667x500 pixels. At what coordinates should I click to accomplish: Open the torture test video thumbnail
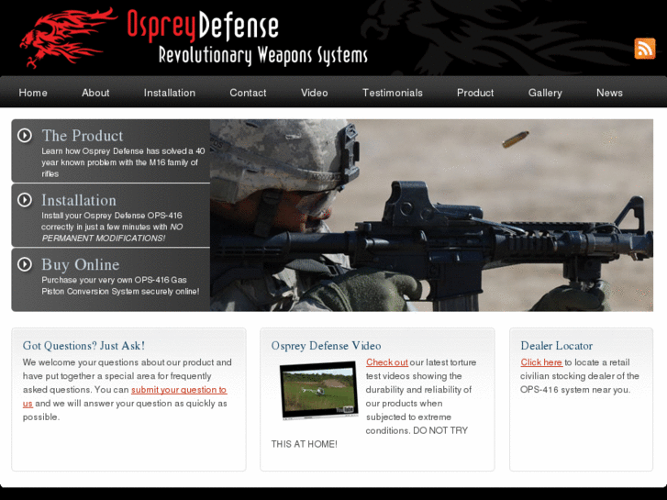pyautogui.click(x=319, y=390)
